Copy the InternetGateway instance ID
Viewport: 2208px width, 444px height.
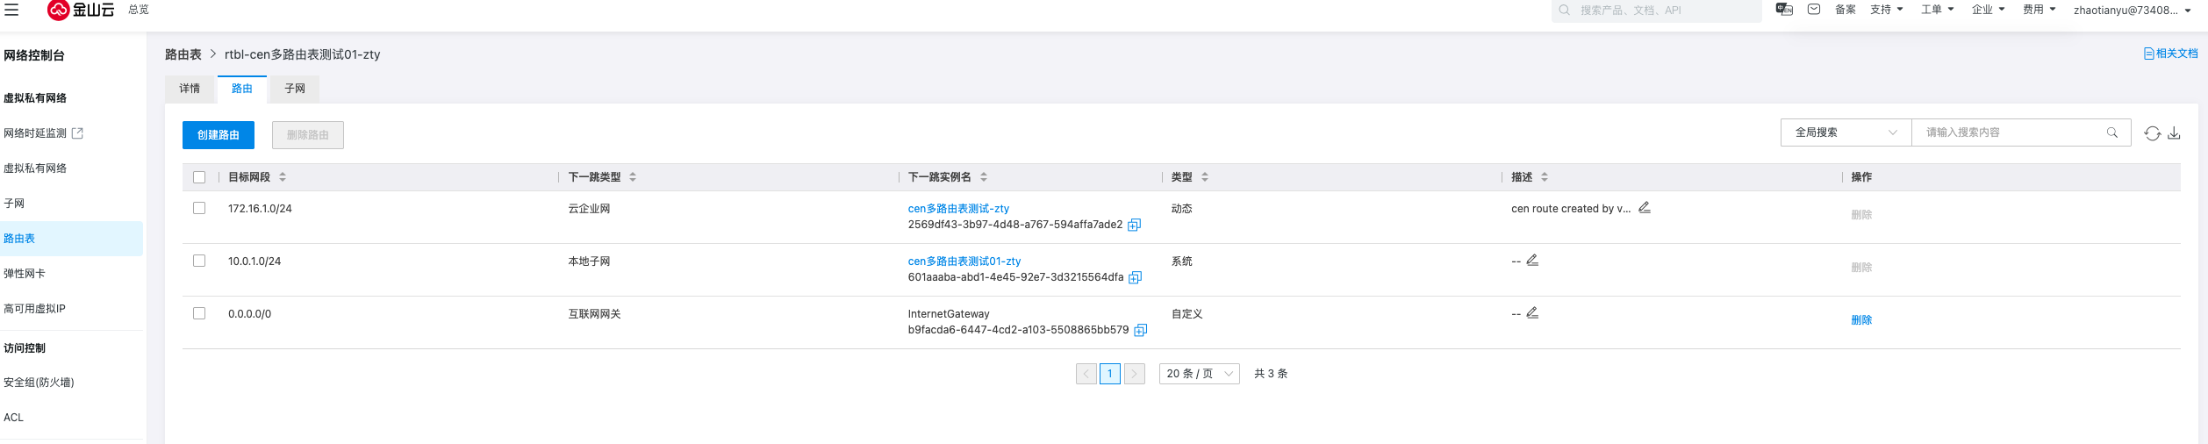coord(1140,330)
